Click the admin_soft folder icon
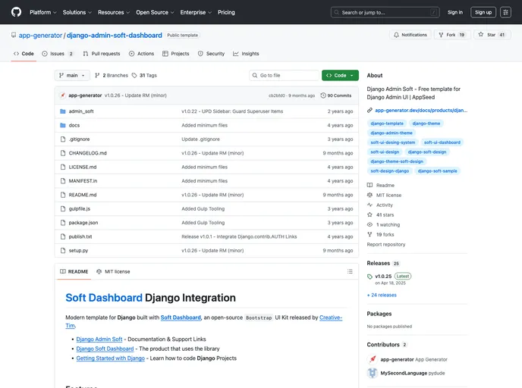Image resolution: width=522 pixels, height=388 pixels. [x=62, y=111]
